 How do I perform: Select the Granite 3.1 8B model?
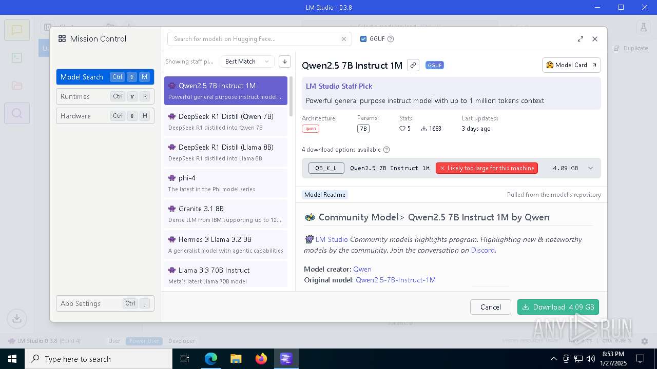(x=226, y=214)
